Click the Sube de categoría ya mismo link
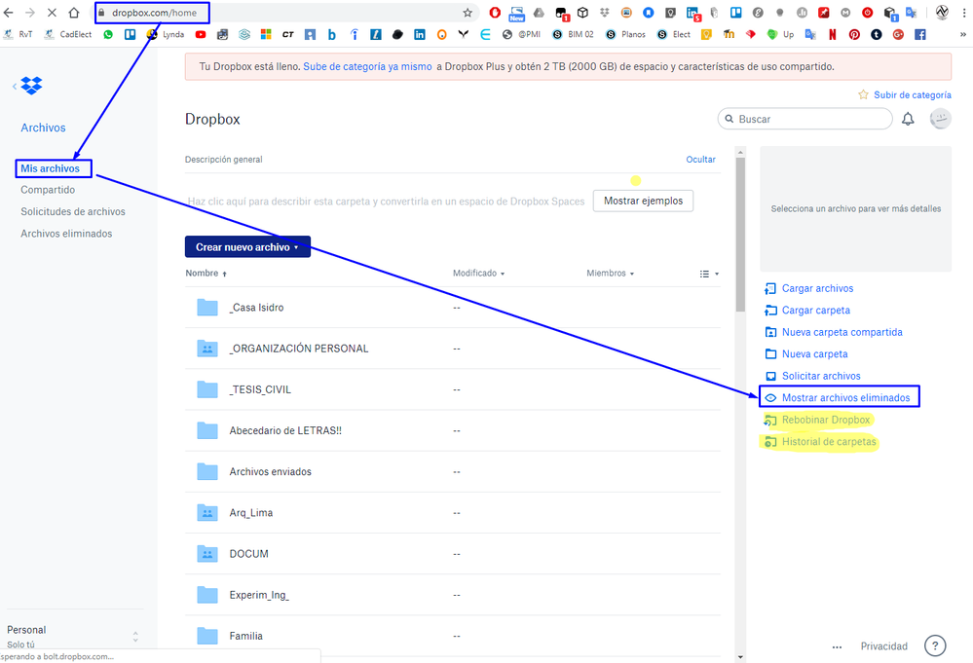This screenshot has width=973, height=663. click(367, 67)
